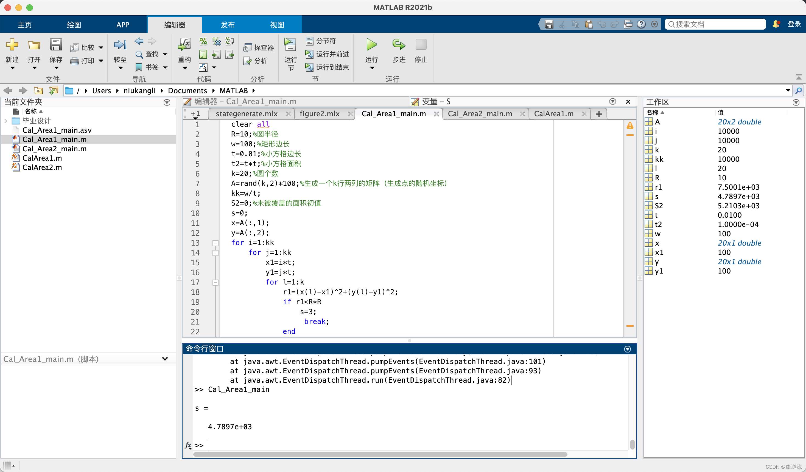Image resolution: width=806 pixels, height=472 pixels.
Task: Click the Refactor (重构) fx icon
Action: coord(184,45)
